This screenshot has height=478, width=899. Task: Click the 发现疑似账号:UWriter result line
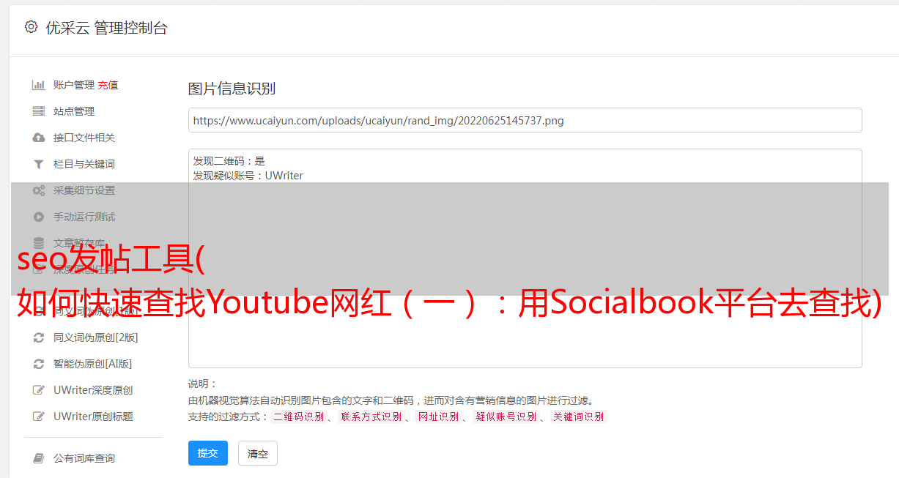(x=248, y=176)
